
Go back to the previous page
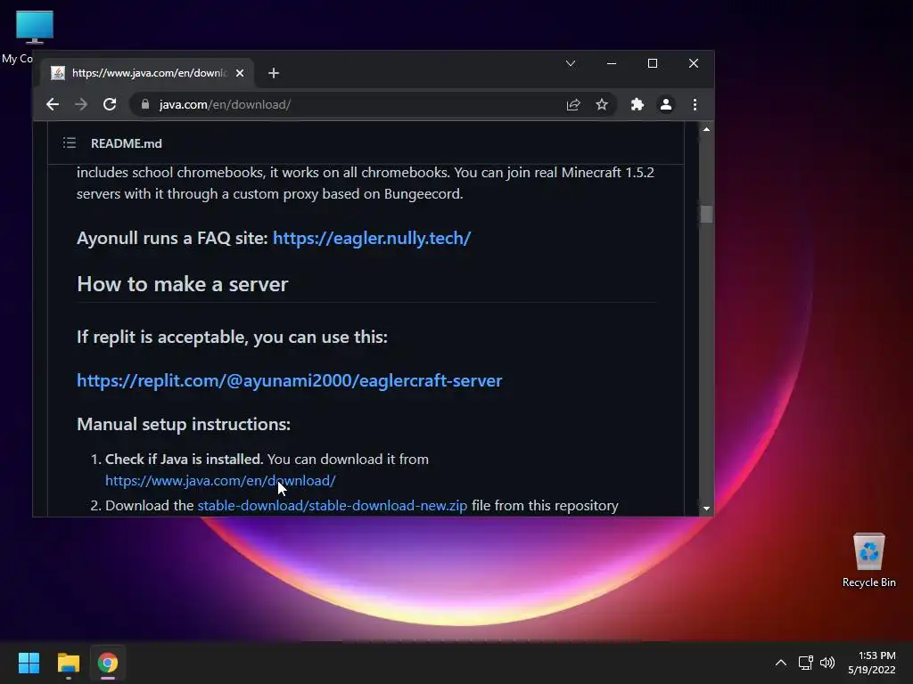pyautogui.click(x=53, y=105)
